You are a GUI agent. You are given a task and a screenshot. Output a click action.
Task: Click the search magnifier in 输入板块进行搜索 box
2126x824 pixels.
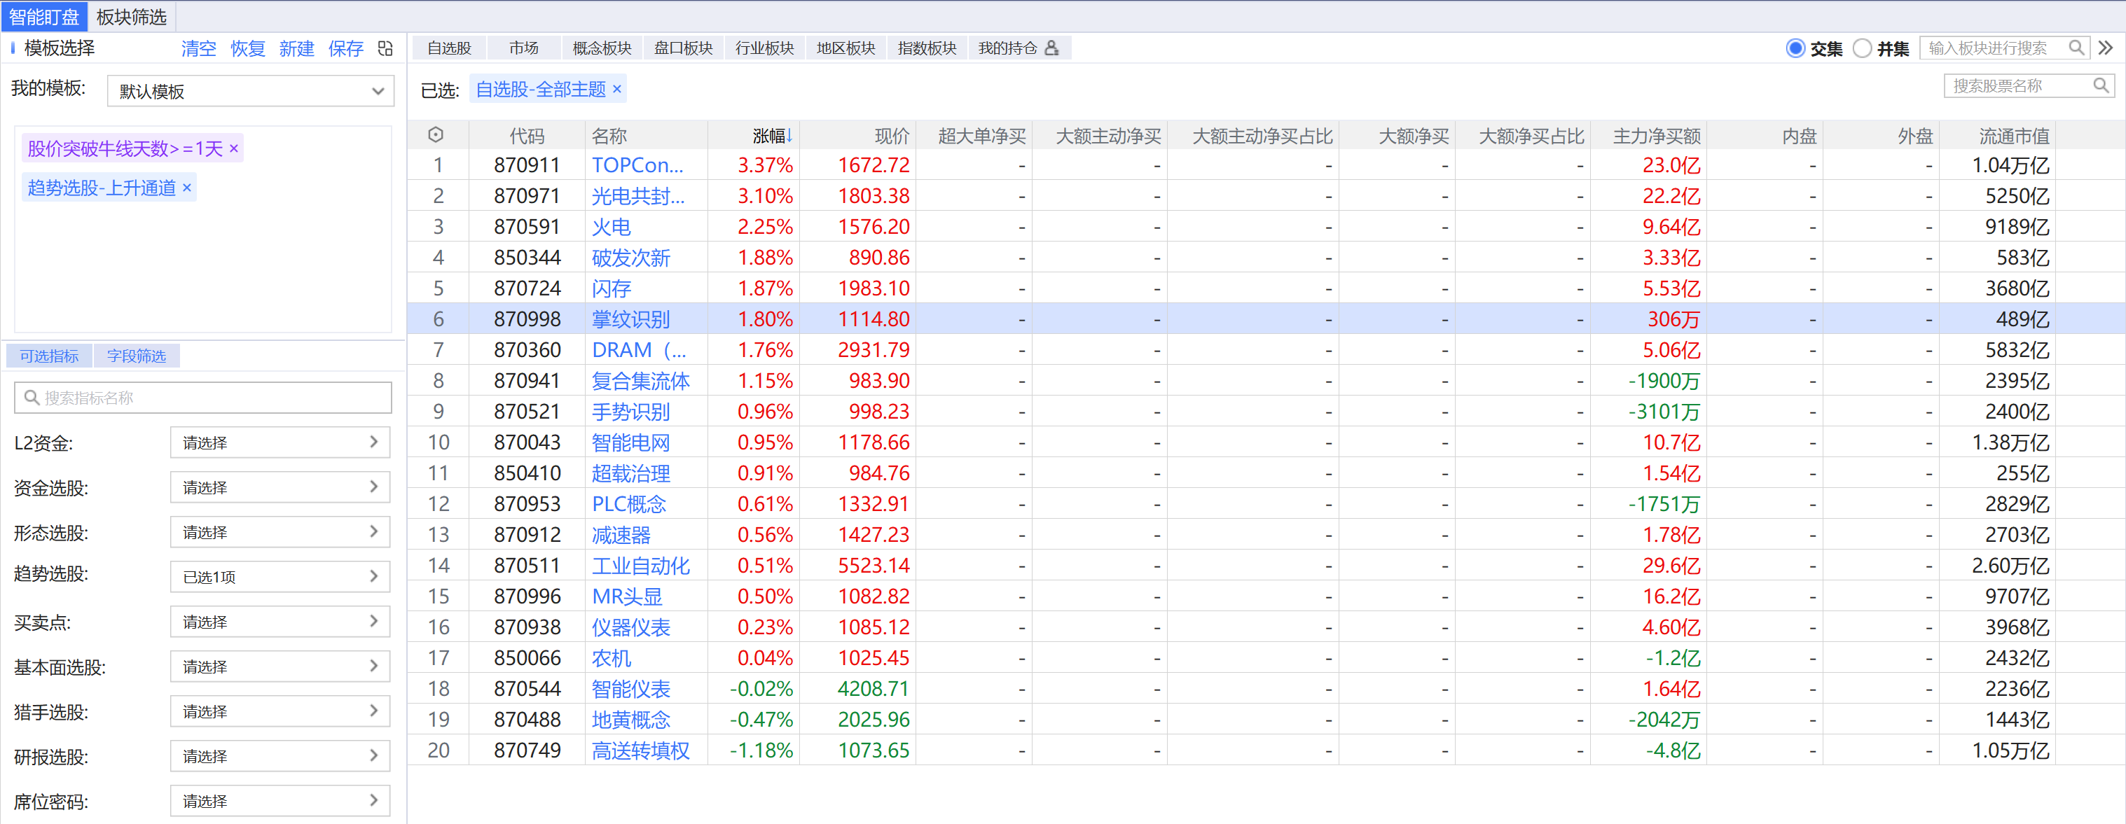(2076, 48)
